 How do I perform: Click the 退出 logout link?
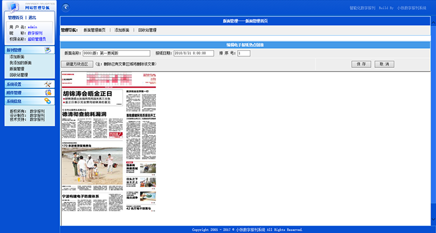(x=32, y=17)
